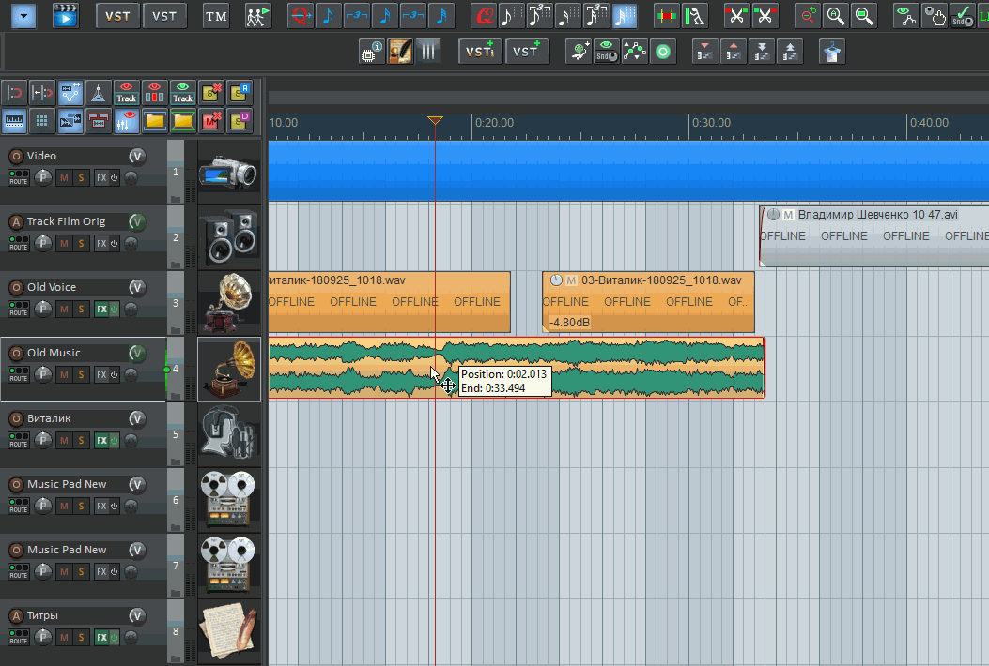Click the first VST button in top toolbar
The height and width of the screenshot is (666, 989).
117,15
